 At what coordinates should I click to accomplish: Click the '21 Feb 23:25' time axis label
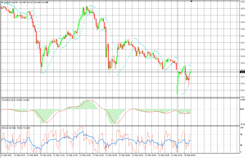[x=177, y=155]
